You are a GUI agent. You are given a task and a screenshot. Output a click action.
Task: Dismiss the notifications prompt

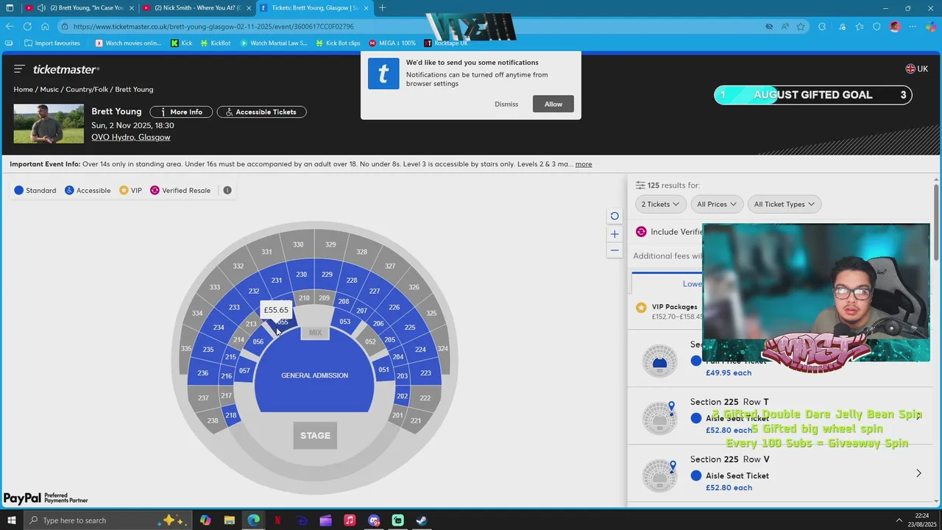(x=506, y=104)
